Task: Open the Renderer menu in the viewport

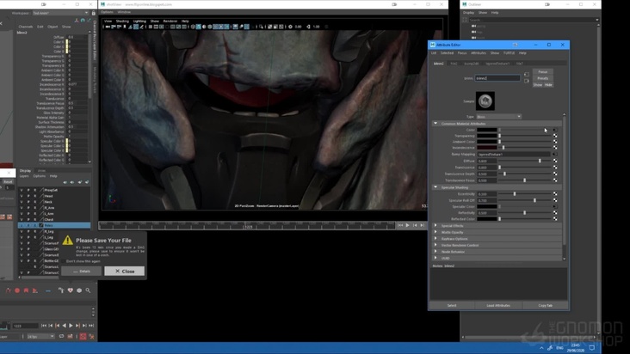Action: click(170, 21)
